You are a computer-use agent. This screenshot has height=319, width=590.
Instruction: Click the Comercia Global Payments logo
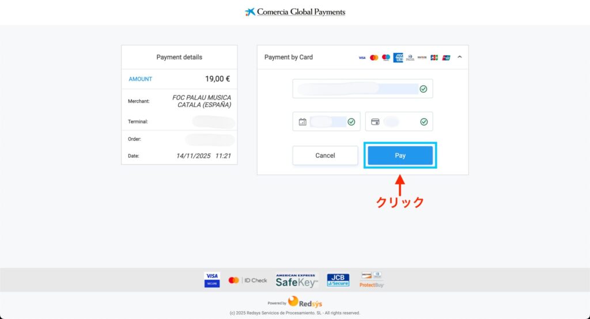click(x=295, y=12)
